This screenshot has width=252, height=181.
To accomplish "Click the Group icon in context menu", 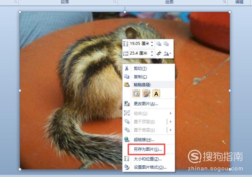I will point(127,113).
